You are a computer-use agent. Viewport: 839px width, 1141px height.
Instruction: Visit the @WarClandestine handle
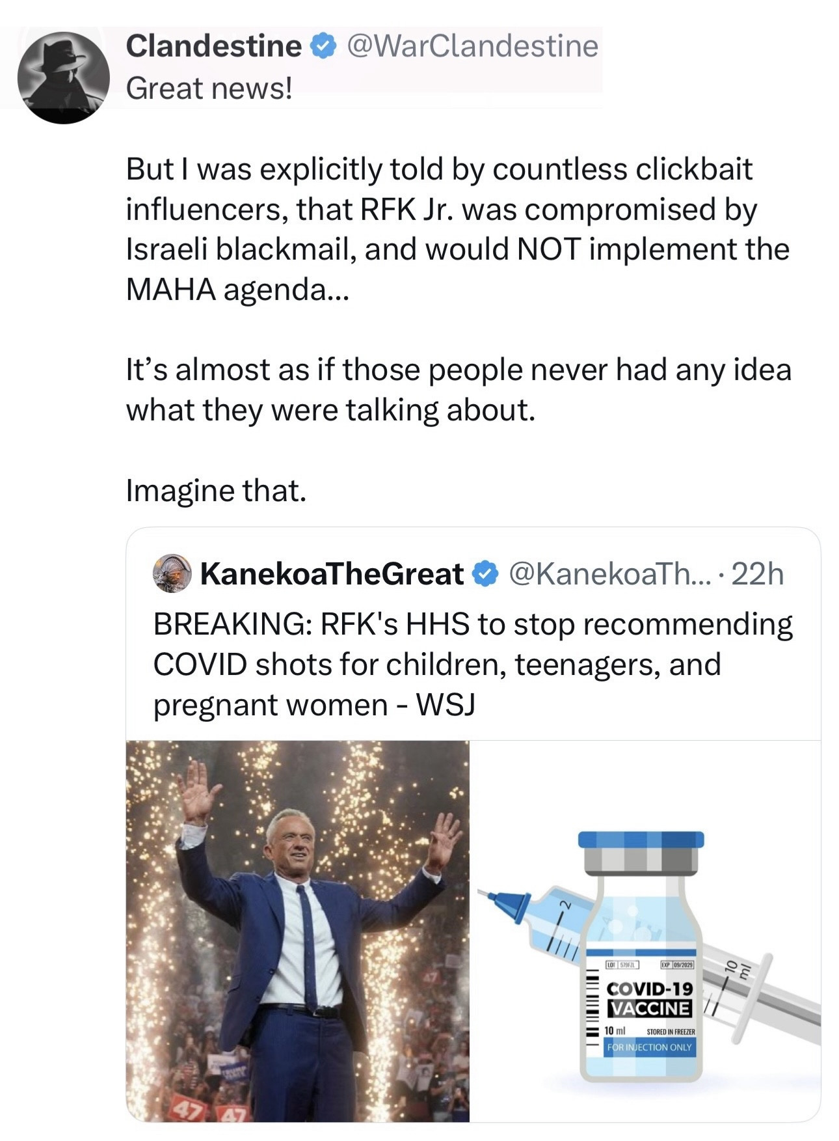(x=472, y=46)
